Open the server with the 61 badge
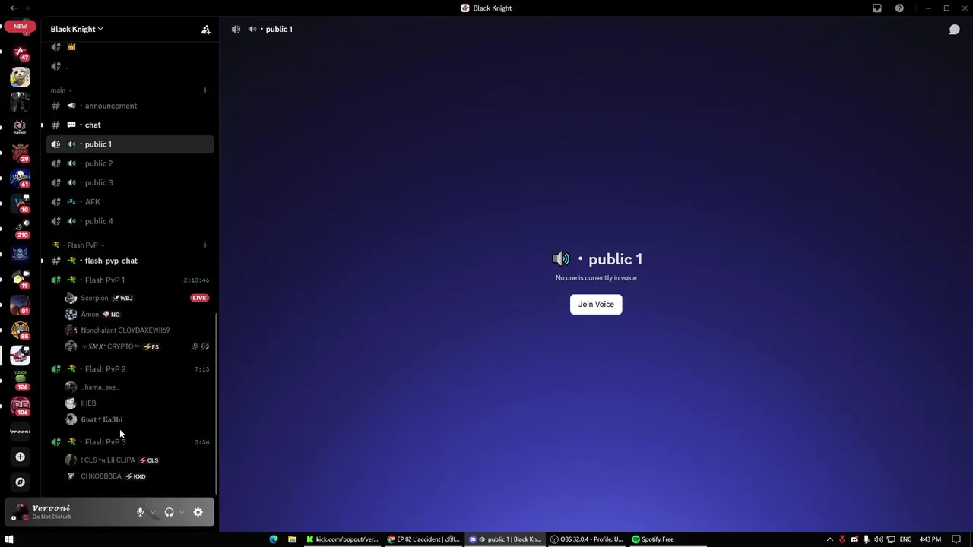The height and width of the screenshot is (547, 973). click(21, 179)
